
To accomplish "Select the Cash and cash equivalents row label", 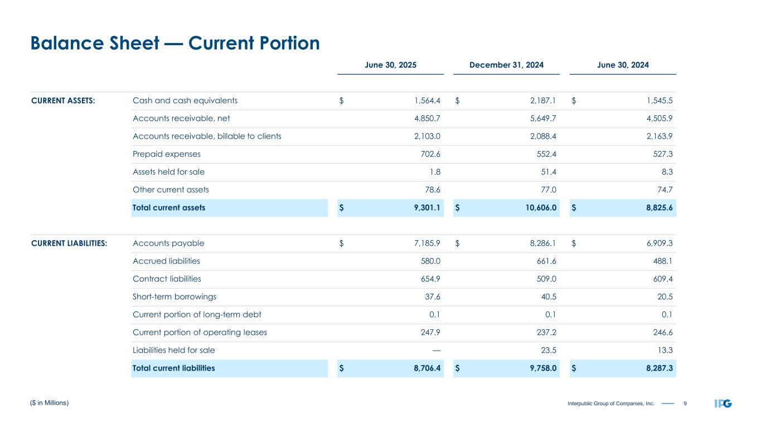I will 185,101.
